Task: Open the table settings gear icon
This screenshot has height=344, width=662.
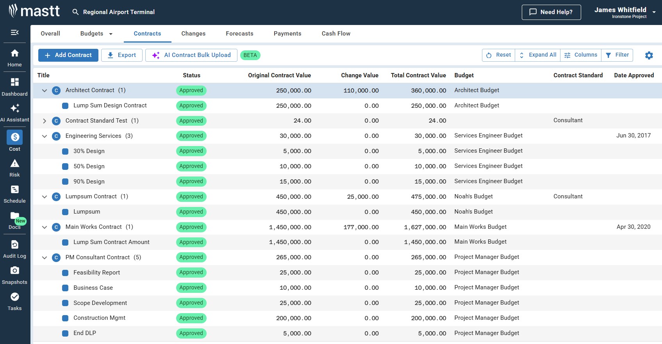Action: [649, 55]
